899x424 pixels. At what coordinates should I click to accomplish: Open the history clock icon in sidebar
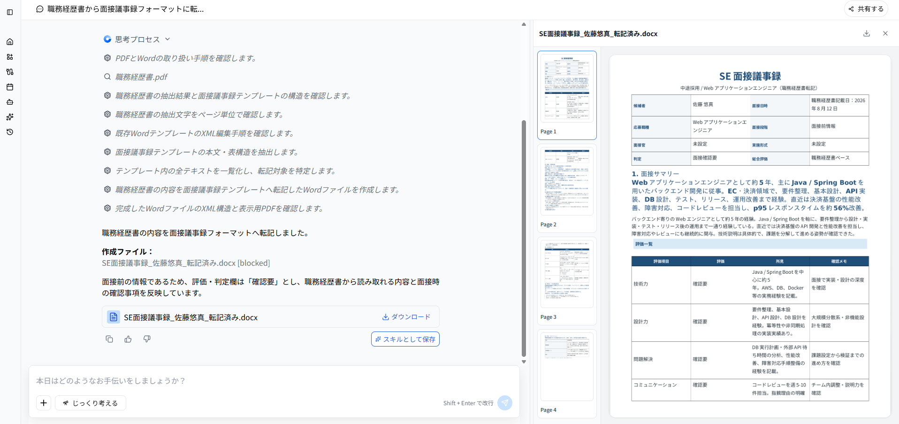(10, 132)
